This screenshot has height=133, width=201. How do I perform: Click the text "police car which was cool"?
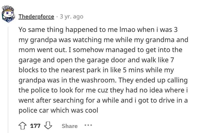click(x=58, y=110)
